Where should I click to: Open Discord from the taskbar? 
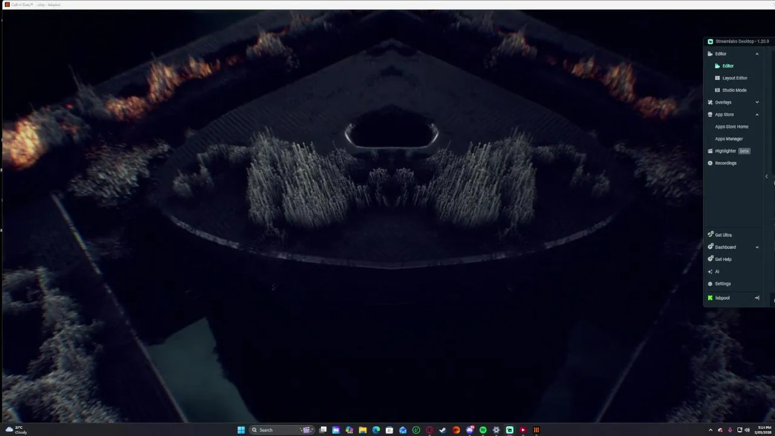coord(470,430)
